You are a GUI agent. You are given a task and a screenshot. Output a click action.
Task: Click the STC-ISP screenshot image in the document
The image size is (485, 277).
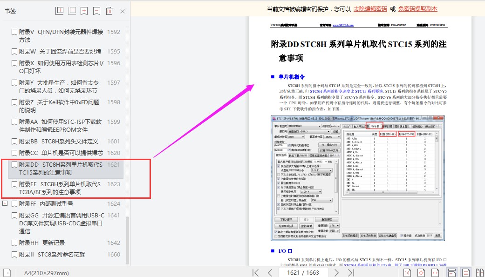point(357,178)
